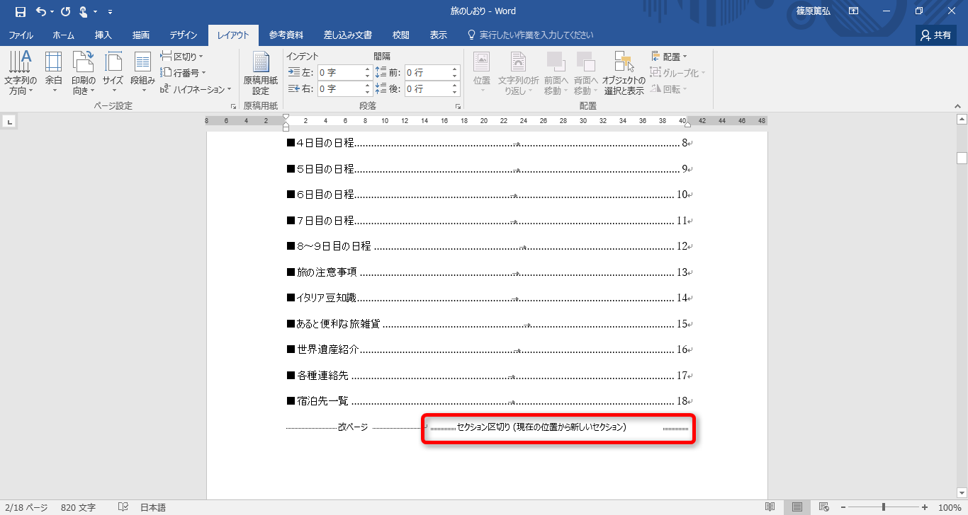Image resolution: width=968 pixels, height=515 pixels.
Task: Open 段落 paragraph dialog launcher
Action: (458, 106)
